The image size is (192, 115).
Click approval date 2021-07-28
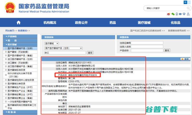74,110
